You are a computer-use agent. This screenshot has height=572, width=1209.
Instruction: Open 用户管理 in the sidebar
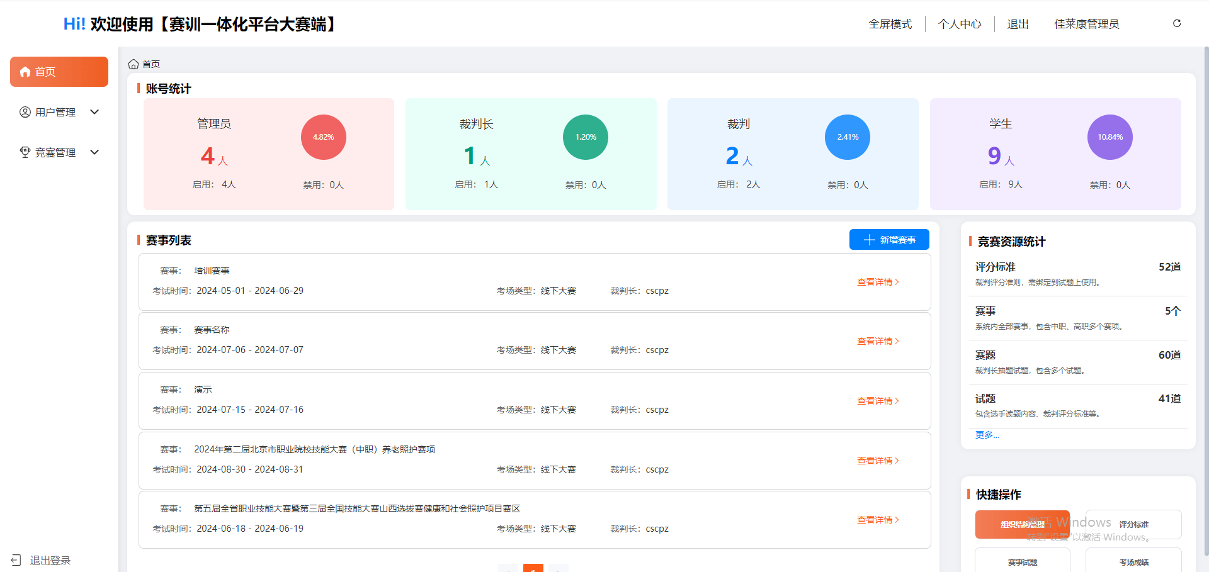click(59, 112)
